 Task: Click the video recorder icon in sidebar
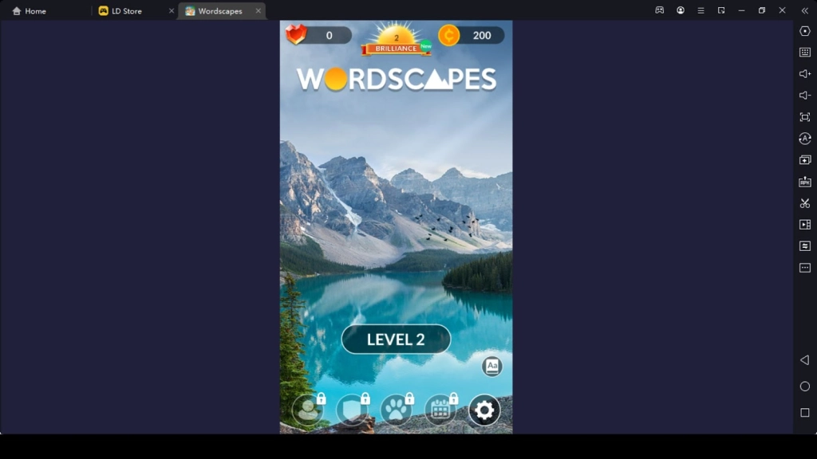[805, 224]
